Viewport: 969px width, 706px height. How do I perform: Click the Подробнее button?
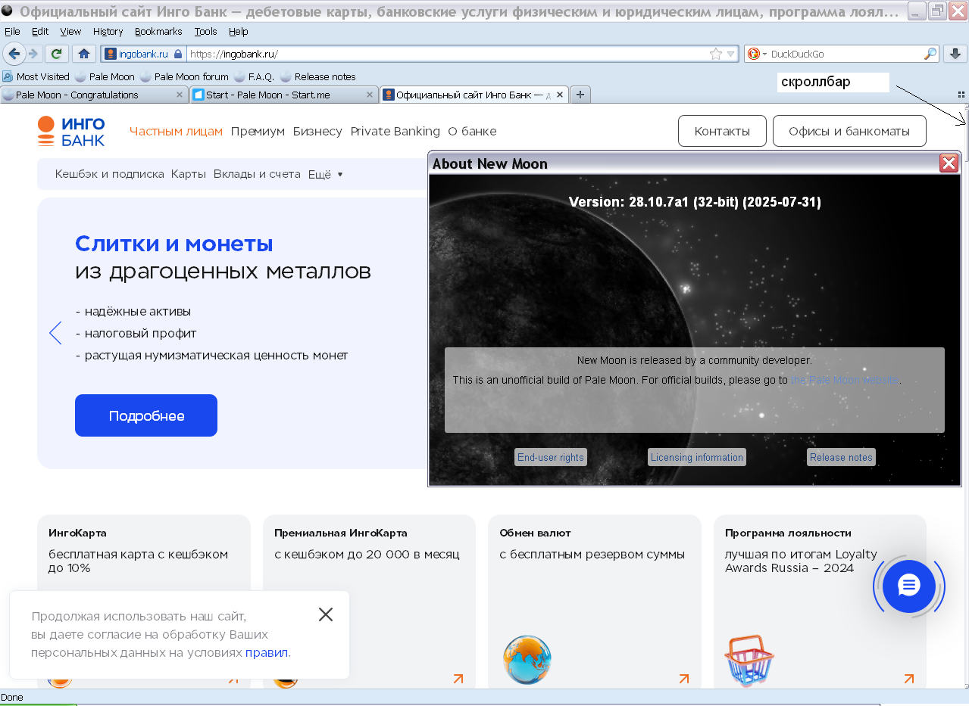pos(146,415)
